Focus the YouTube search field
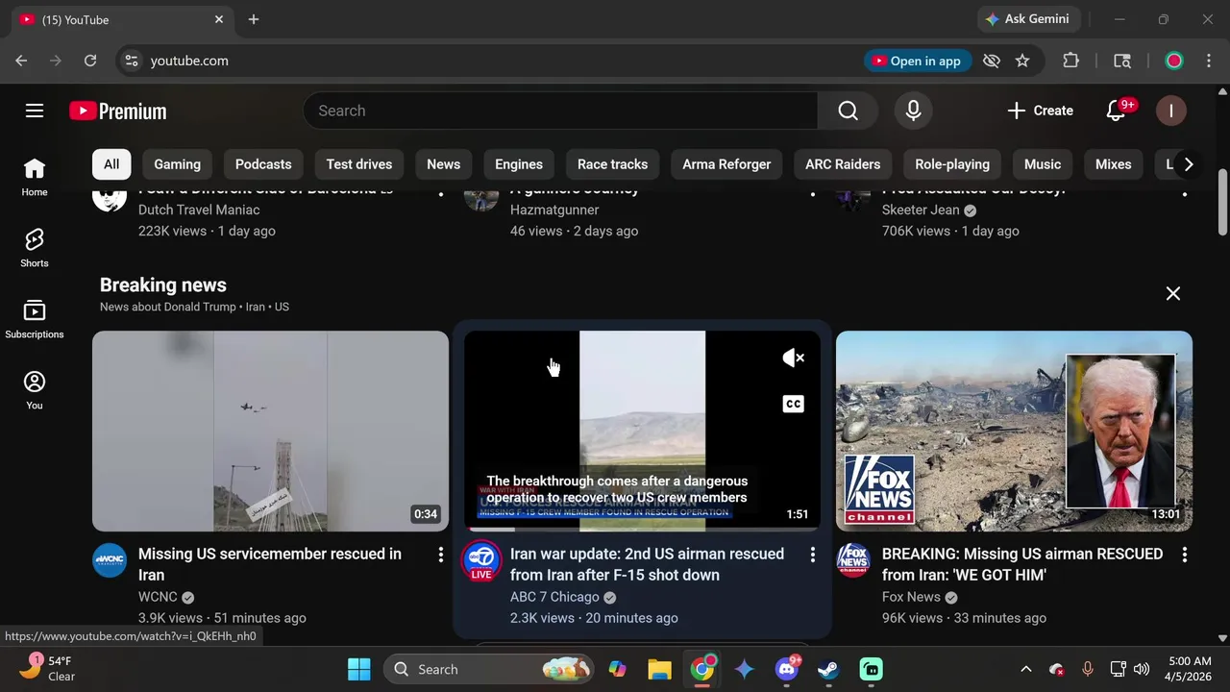Image resolution: width=1230 pixels, height=692 pixels. [x=560, y=111]
